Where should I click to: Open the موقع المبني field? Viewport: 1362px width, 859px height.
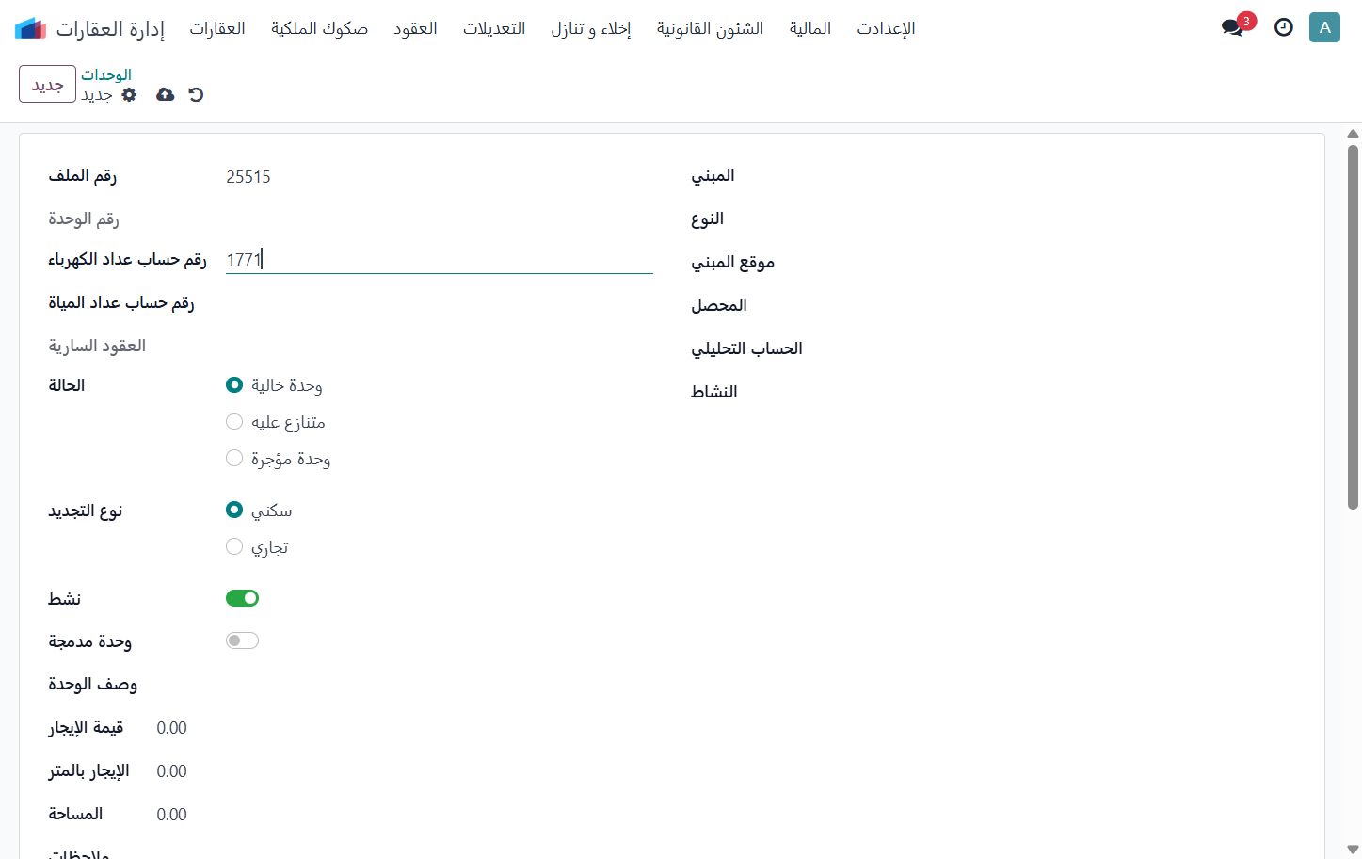pyautogui.click(x=1082, y=263)
